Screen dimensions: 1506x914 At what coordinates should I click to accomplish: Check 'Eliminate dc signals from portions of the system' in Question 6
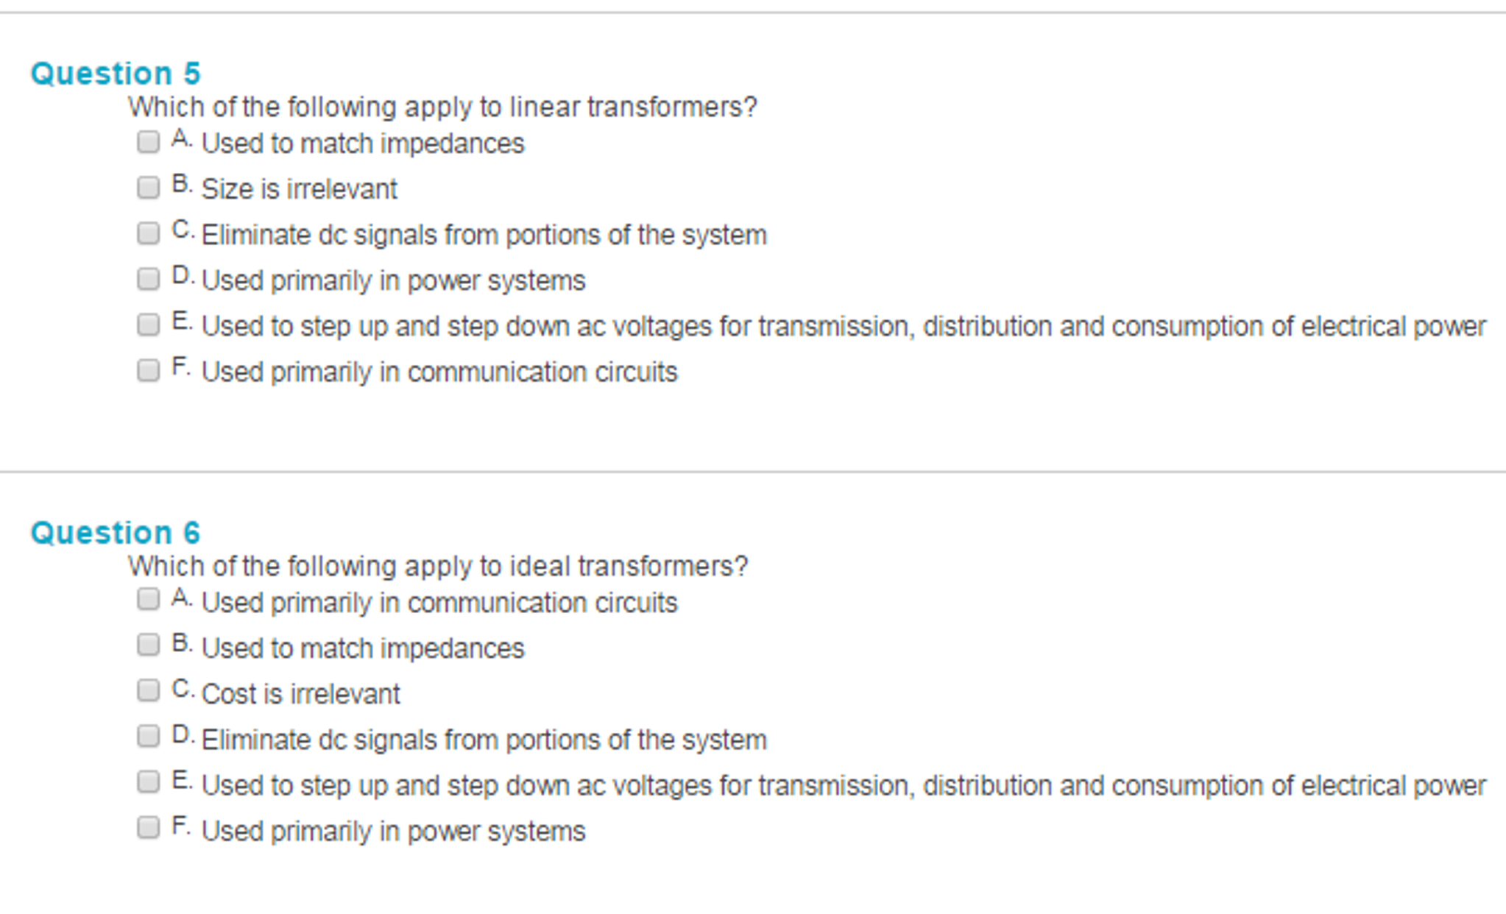point(148,737)
